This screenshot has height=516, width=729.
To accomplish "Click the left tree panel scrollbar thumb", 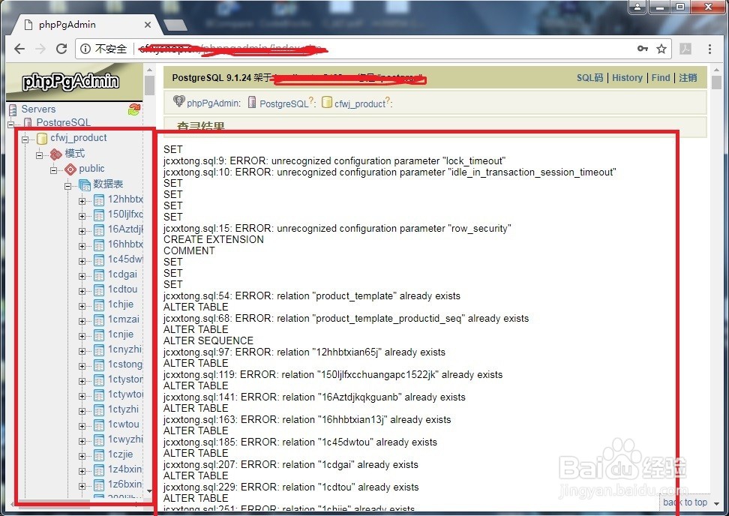I will click(x=149, y=85).
